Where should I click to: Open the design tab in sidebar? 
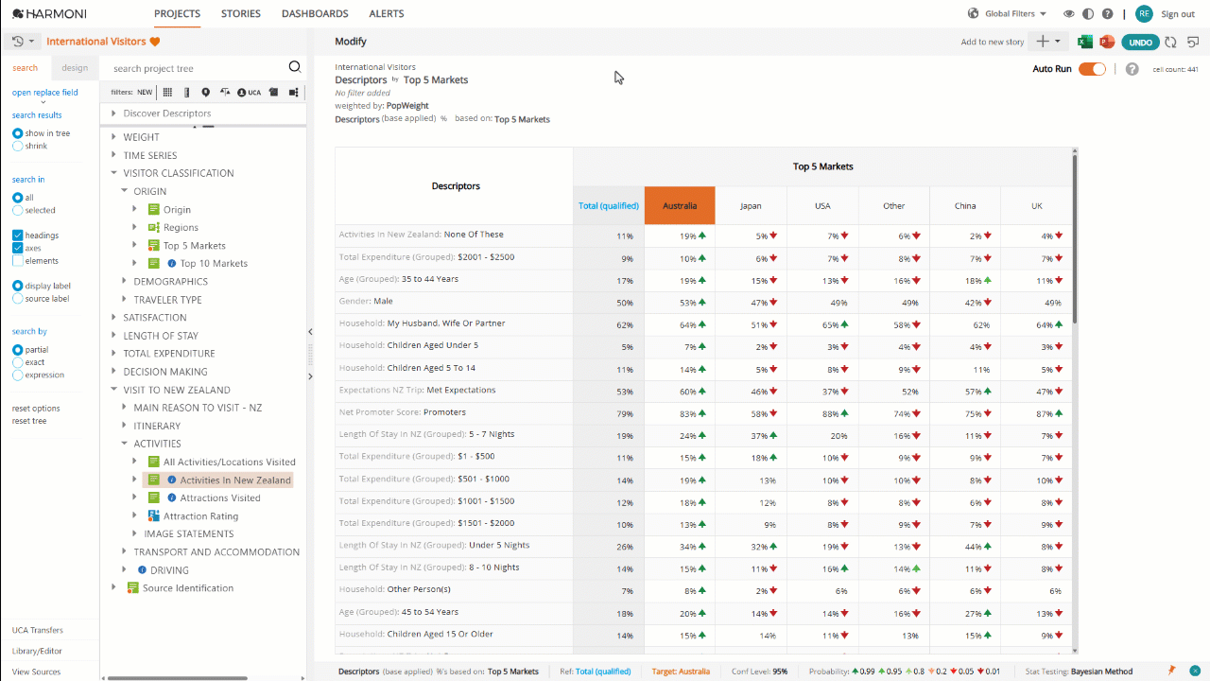coord(75,68)
